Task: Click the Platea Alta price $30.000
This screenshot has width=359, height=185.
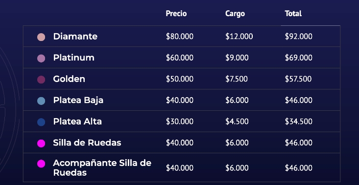Action: (x=180, y=122)
